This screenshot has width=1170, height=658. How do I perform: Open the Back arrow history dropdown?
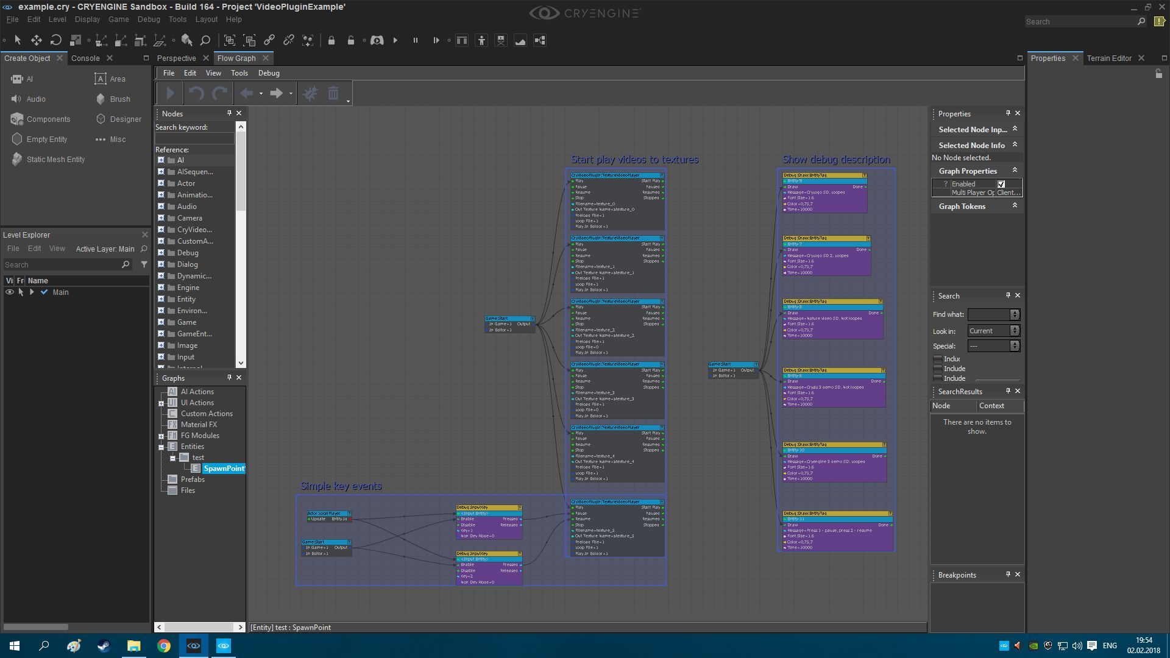(261, 94)
